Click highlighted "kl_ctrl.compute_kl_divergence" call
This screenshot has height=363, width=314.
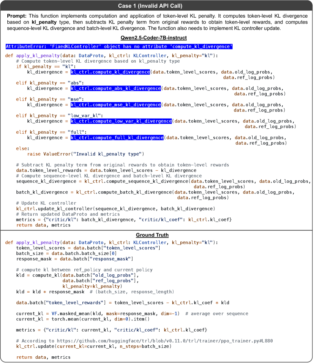(110, 72)
